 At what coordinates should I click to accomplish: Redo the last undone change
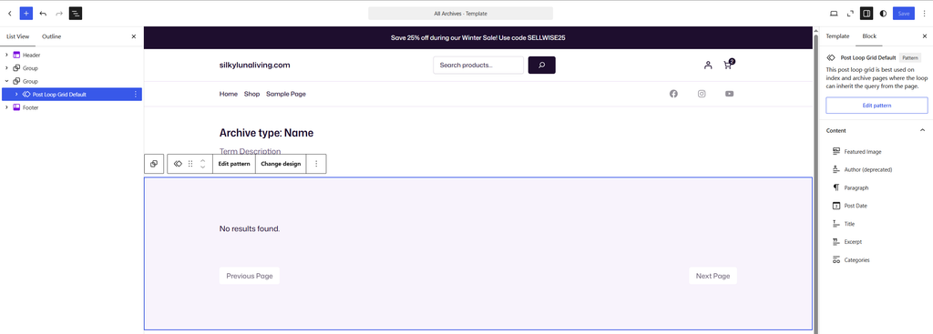point(59,13)
